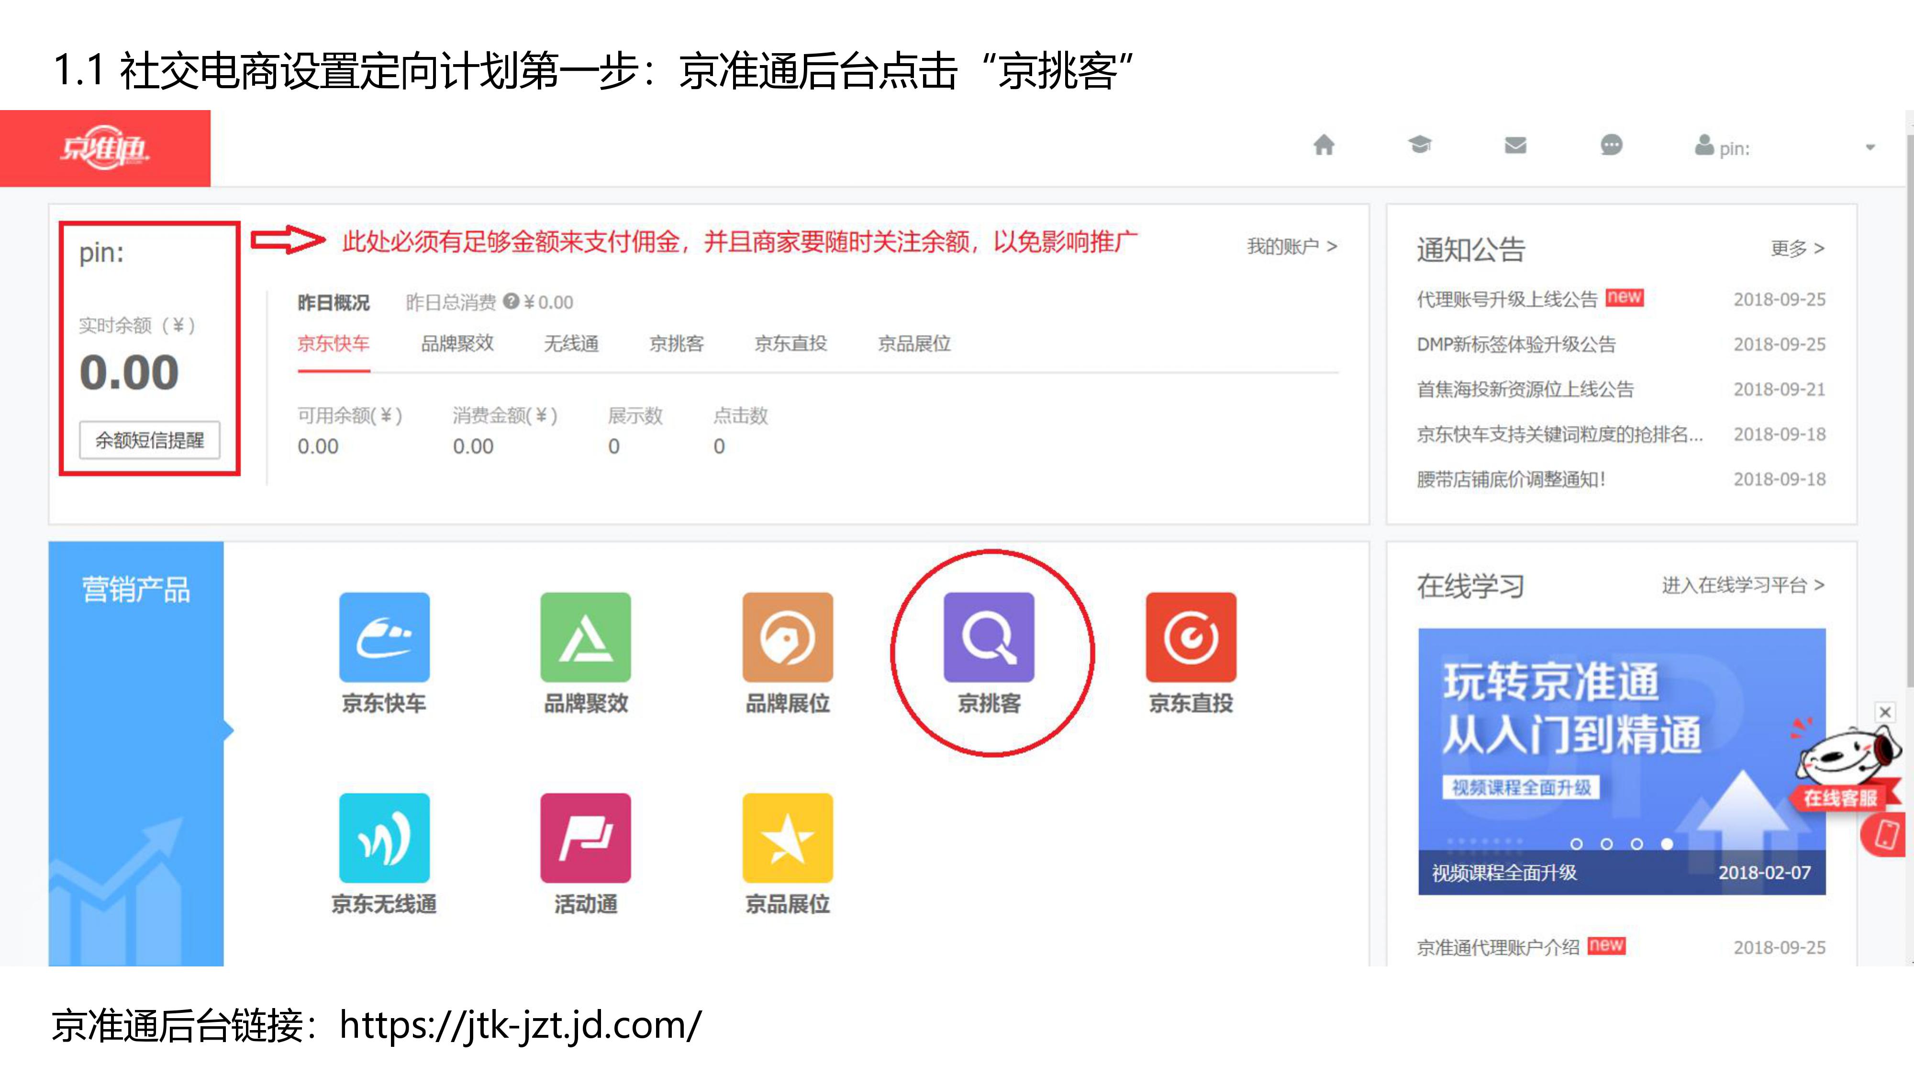This screenshot has height=1077, width=1914.
Task: Click the 视频课程全面升级 caption
Action: click(x=1504, y=872)
